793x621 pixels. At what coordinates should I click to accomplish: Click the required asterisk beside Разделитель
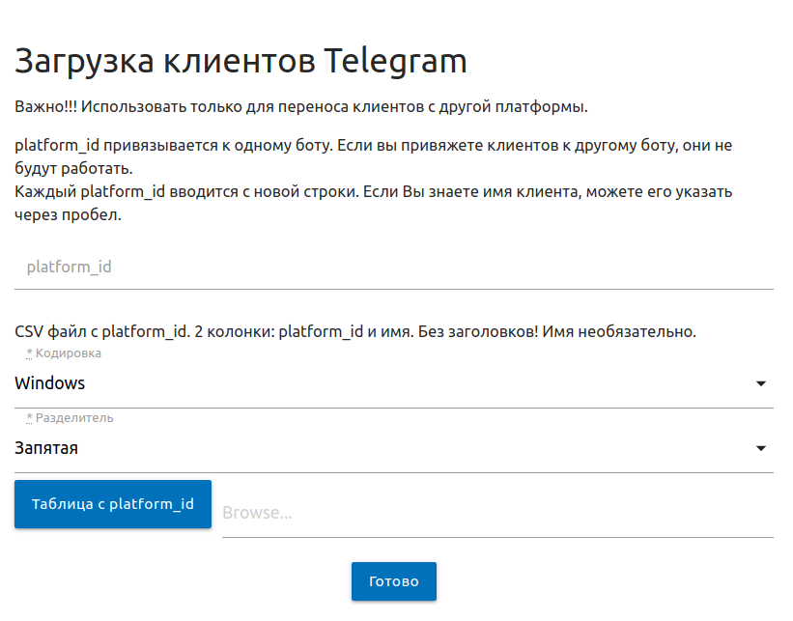point(29,418)
